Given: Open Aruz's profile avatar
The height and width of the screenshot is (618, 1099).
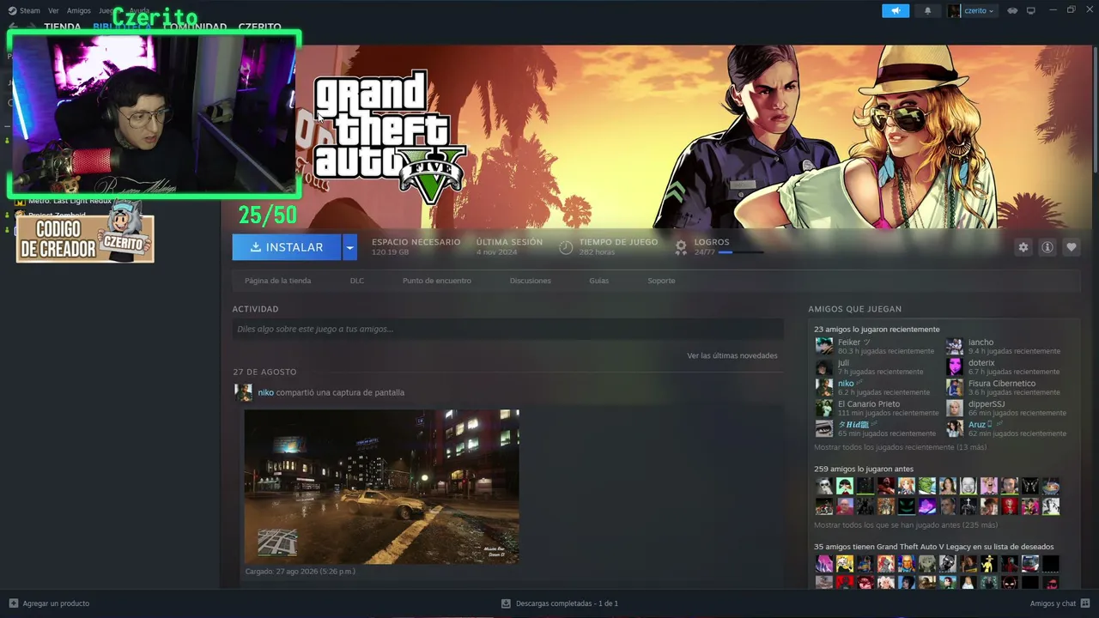Looking at the screenshot, I should pyautogui.click(x=955, y=428).
